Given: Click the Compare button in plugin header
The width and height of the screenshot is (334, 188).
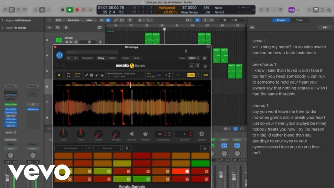Looking at the screenshot, I should (87, 58).
